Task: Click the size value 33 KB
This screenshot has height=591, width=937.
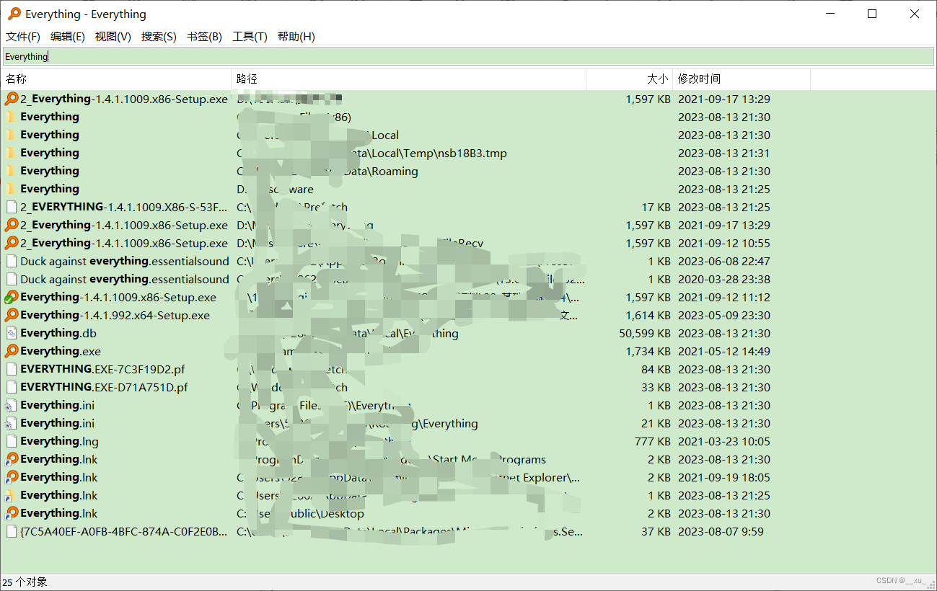Action: pos(656,387)
